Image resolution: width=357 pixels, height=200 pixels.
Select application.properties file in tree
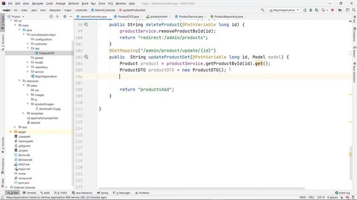click(42, 118)
